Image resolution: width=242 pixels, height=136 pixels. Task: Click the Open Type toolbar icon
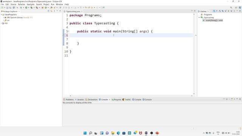tap(51, 8)
